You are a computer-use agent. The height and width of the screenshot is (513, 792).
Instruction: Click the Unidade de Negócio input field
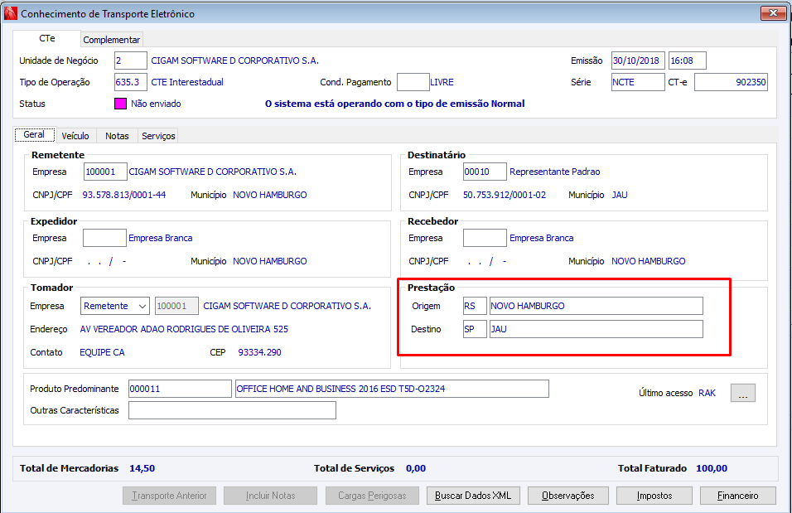[130, 60]
